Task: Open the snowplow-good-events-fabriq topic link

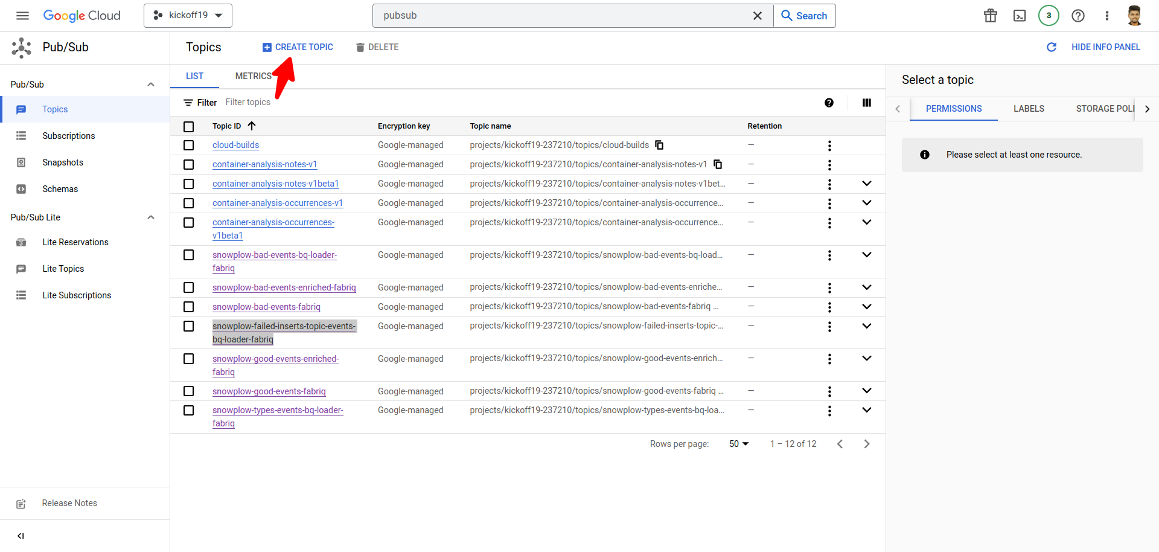Action: coord(269,391)
